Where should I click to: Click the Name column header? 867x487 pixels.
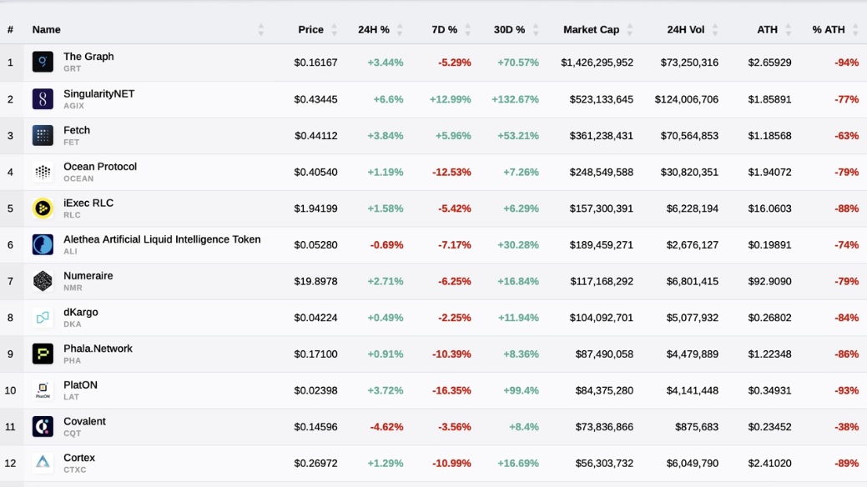[47, 30]
